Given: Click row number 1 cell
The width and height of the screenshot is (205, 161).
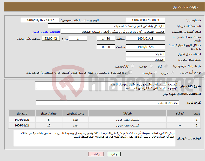Looking at the screenshot, I should coord(196,120).
